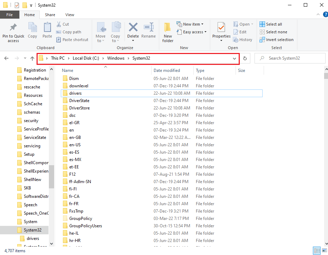Sort by the Size column header

[x=250, y=71]
